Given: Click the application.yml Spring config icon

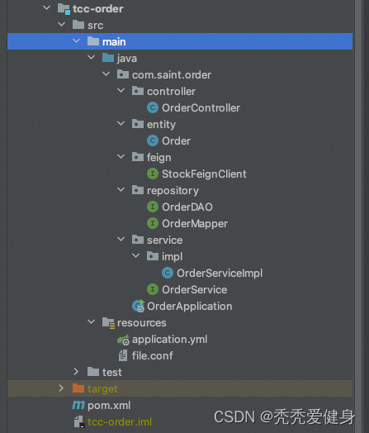Looking at the screenshot, I should (123, 340).
